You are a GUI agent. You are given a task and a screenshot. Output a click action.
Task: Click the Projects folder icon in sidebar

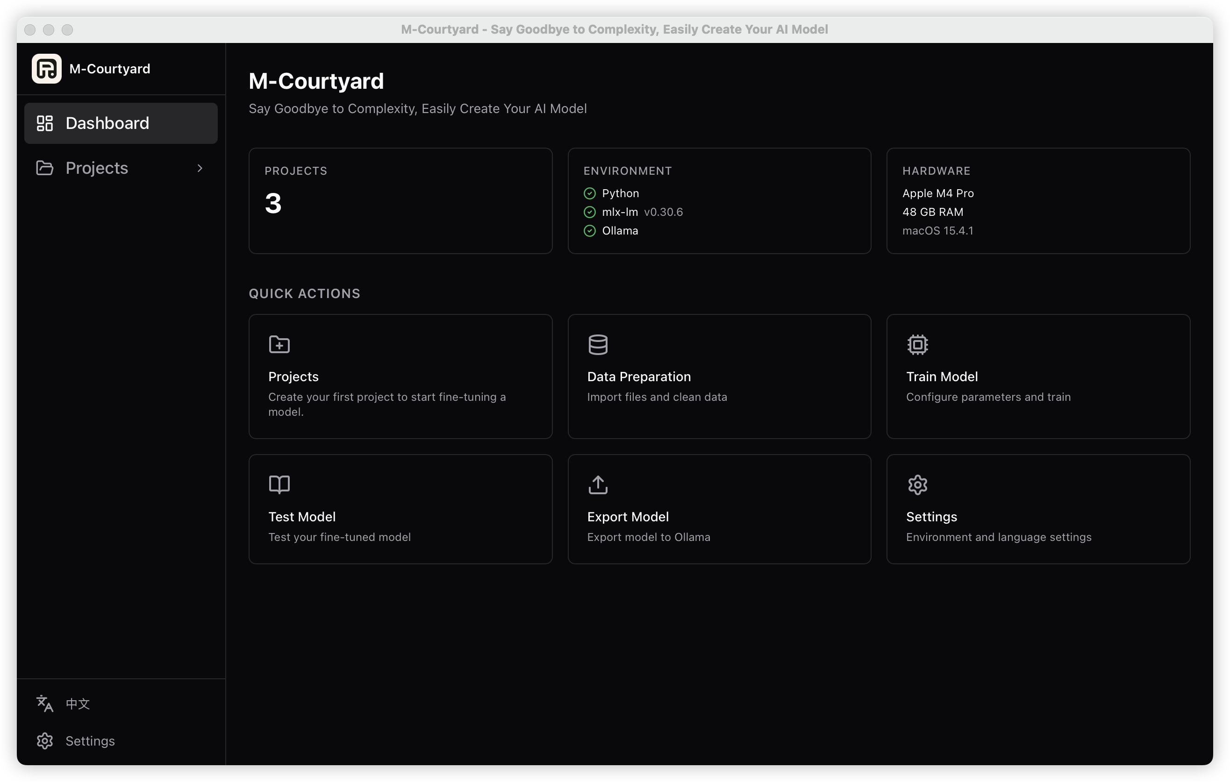tap(45, 168)
